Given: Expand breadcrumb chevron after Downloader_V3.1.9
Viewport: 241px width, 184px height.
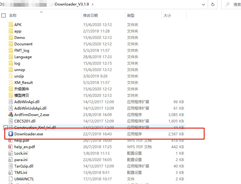Looking at the screenshot, I should (93, 4).
